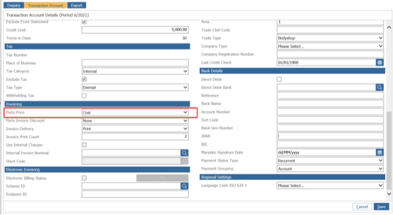Click the Tax section header

[x=97, y=46]
